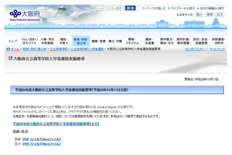232x155 pixels.
Task: Set text size to 拡大
Action: [220, 15]
